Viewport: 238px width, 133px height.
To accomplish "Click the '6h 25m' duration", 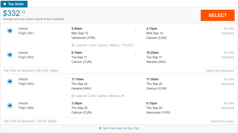I will coord(229,29).
